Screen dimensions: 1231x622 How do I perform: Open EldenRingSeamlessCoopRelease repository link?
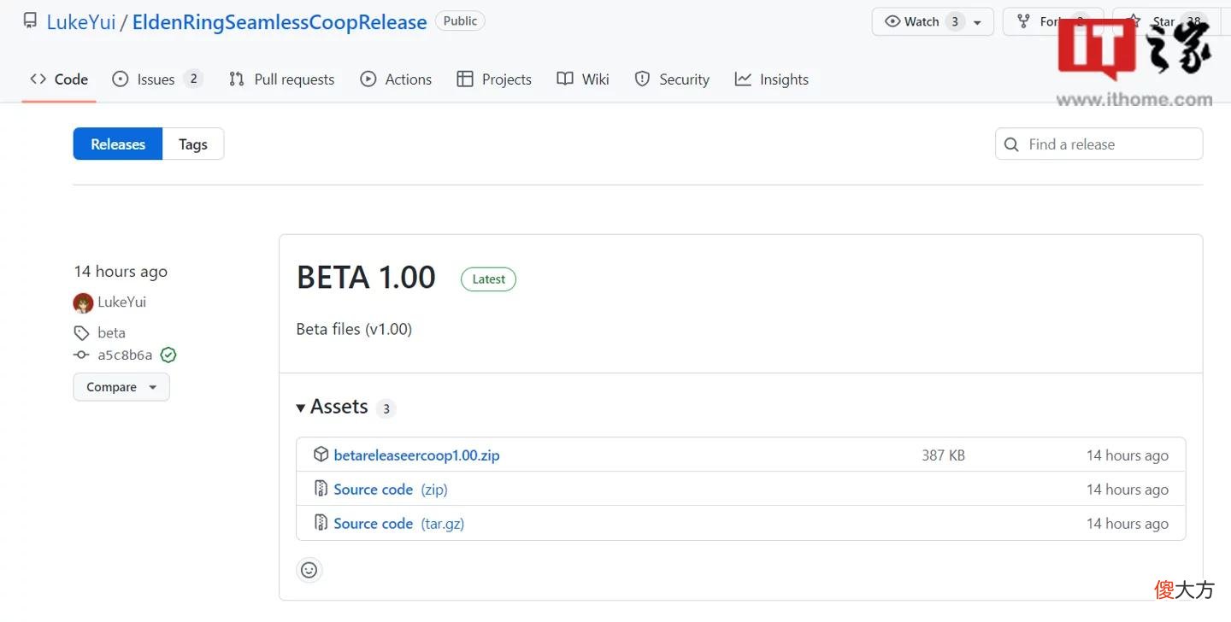(x=280, y=22)
